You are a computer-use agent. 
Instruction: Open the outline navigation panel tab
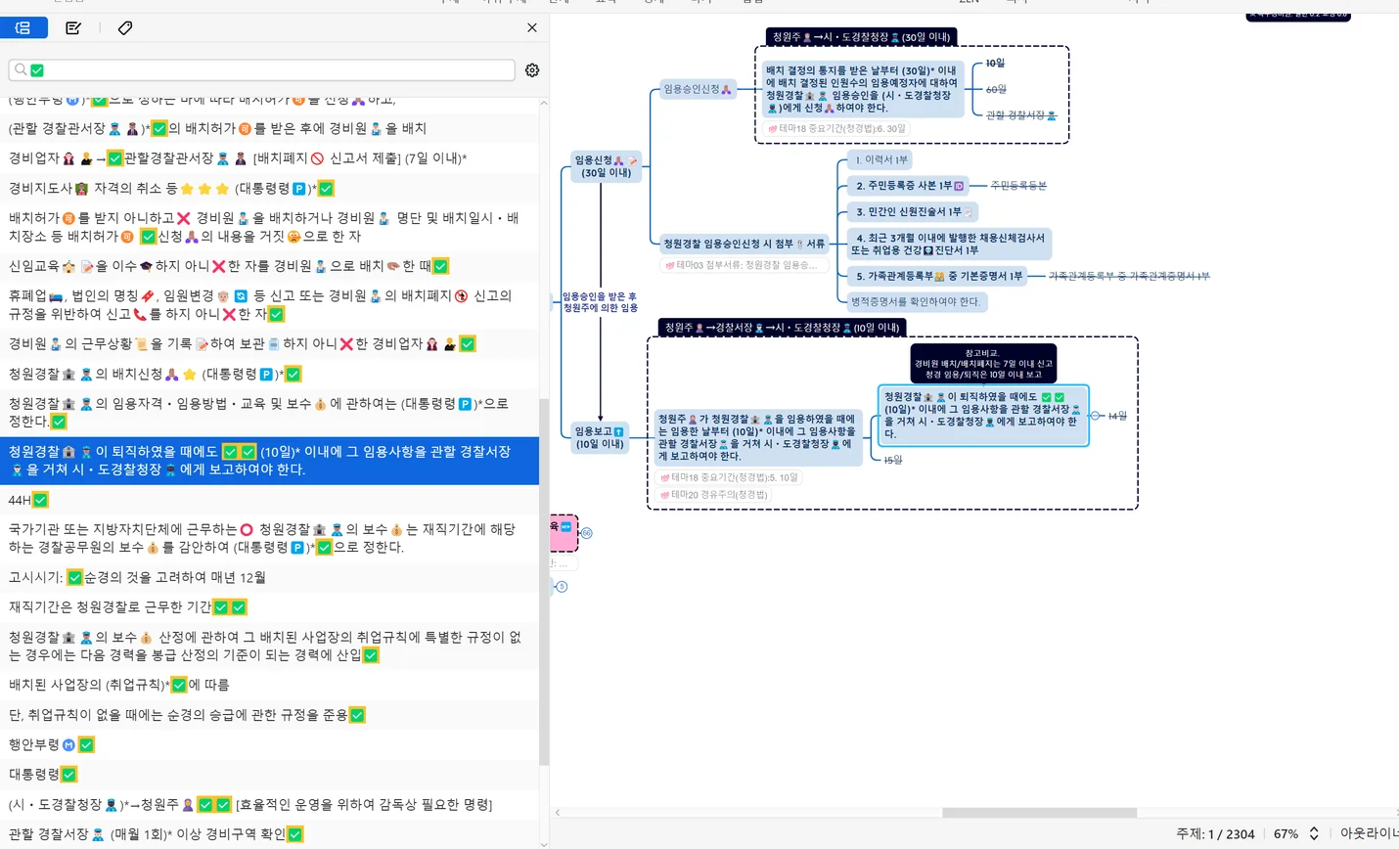[x=23, y=28]
